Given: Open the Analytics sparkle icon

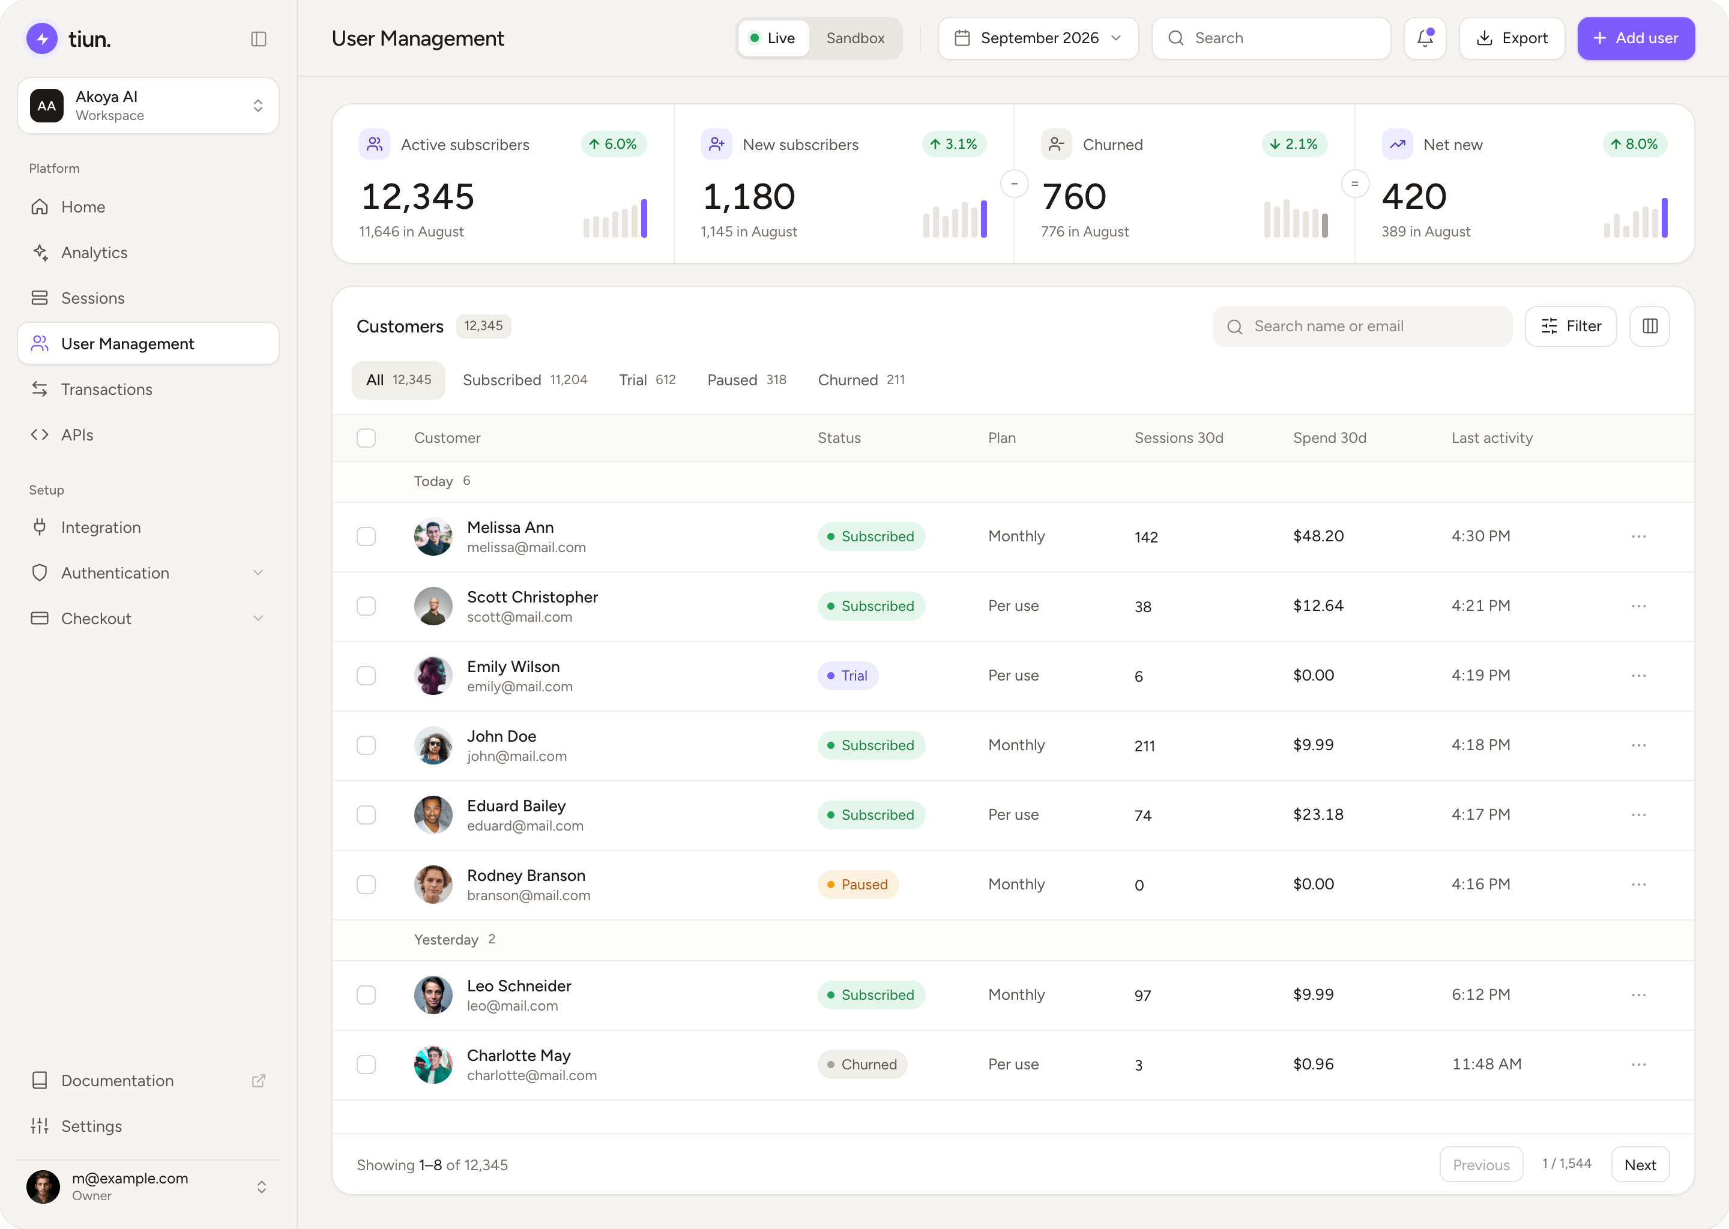Looking at the screenshot, I should [40, 252].
